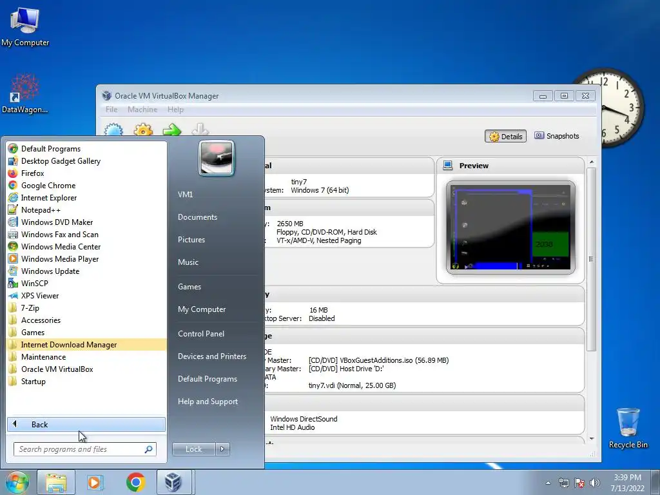
Task: Expand the 7-Zip folder
Action: pyautogui.click(x=87, y=307)
